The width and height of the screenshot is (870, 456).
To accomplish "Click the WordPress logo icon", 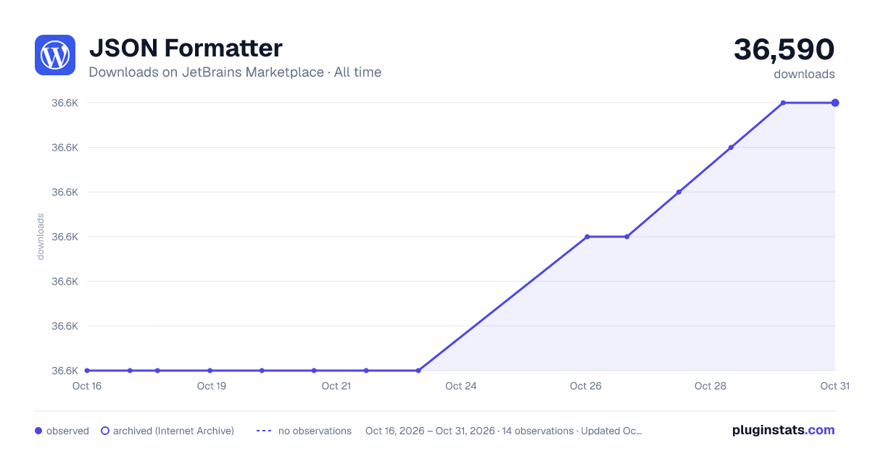I will [55, 55].
